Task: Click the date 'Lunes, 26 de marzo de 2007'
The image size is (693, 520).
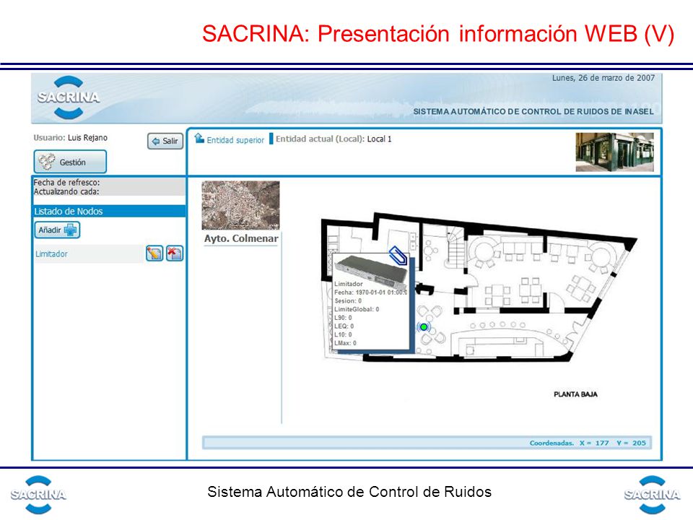Action: click(x=603, y=78)
